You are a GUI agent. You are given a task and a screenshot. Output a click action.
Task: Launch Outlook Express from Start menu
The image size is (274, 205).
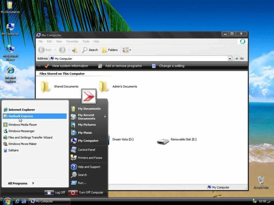click(x=35, y=116)
